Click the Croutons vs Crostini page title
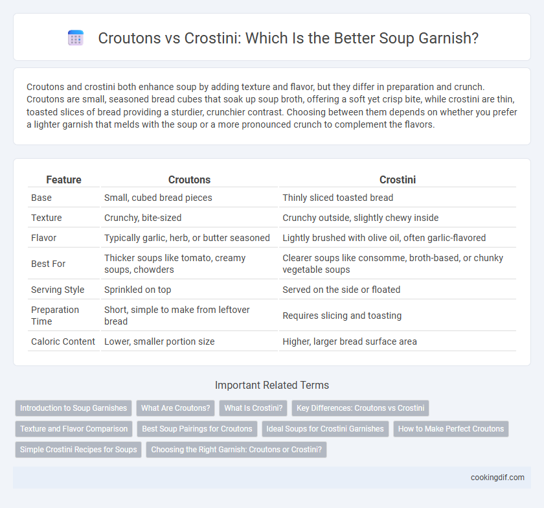Viewport: 544px width, 508px height. pyautogui.click(x=288, y=38)
